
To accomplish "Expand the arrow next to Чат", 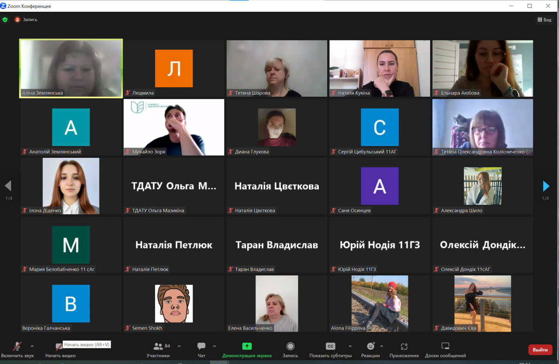I will (x=214, y=346).
